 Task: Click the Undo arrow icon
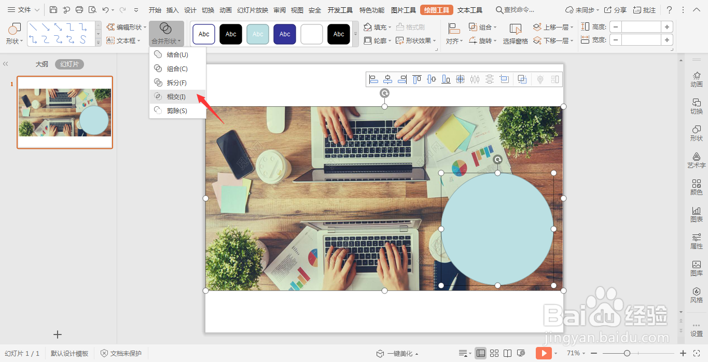click(x=105, y=10)
